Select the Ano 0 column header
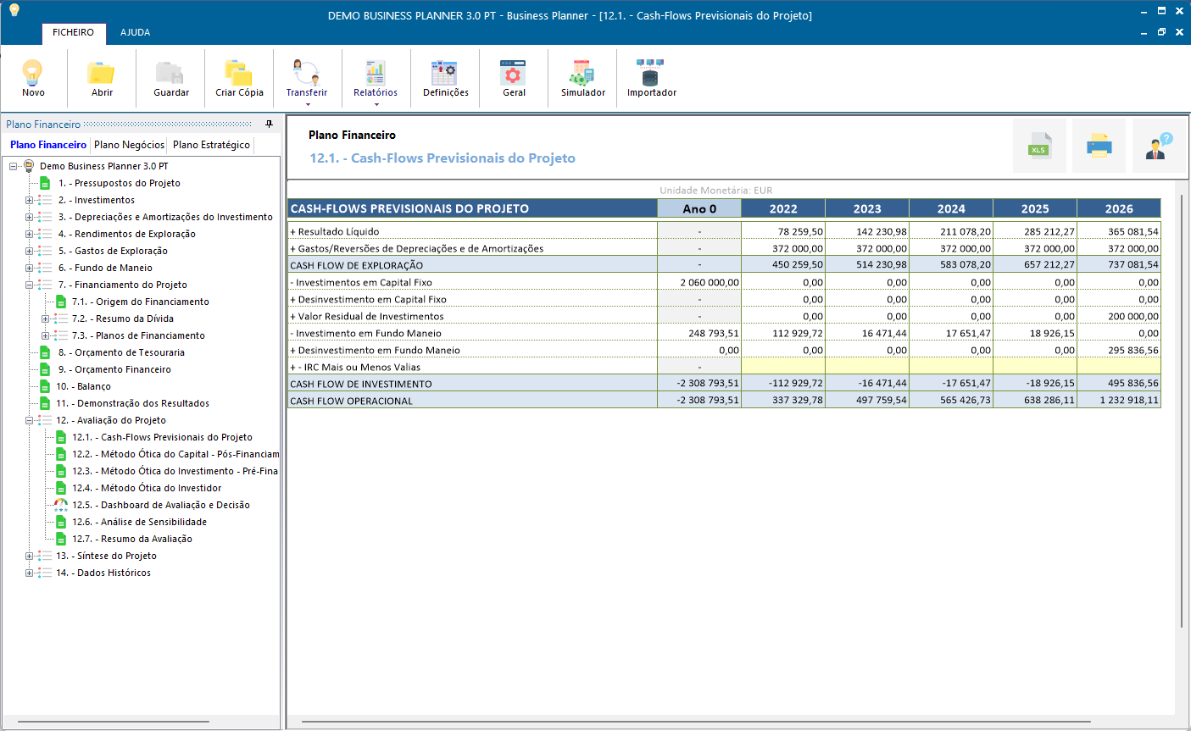The height and width of the screenshot is (731, 1191). pyautogui.click(x=699, y=208)
